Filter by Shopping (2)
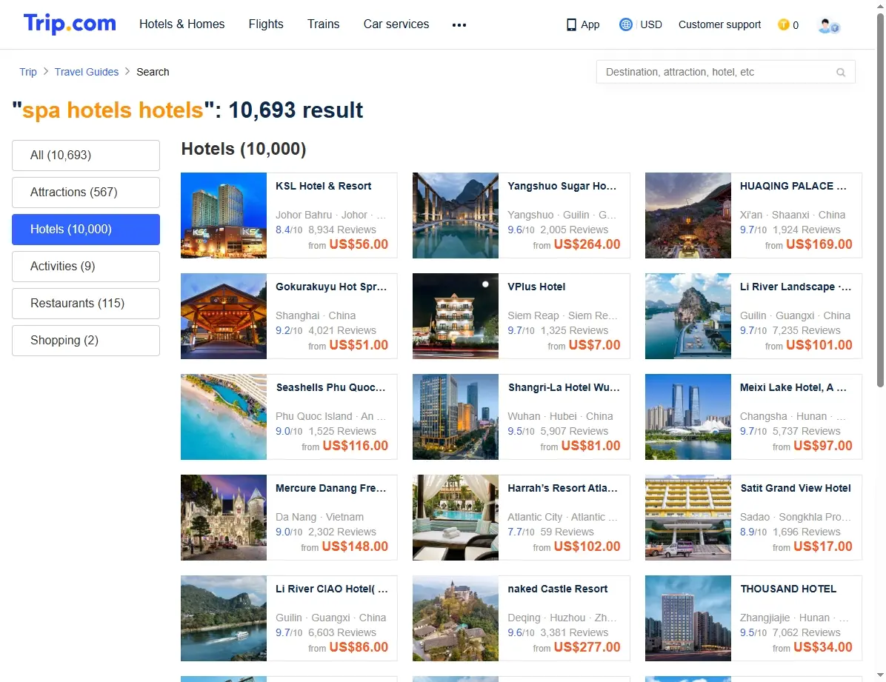Image resolution: width=886 pixels, height=682 pixels. point(86,340)
